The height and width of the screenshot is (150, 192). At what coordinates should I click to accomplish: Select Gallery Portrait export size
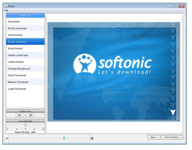click(x=25, y=62)
